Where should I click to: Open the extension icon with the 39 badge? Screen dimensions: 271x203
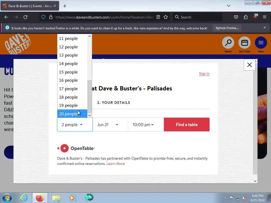tap(255, 17)
